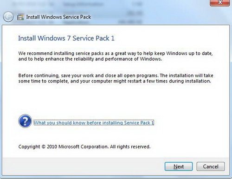Cancel the service pack installation

(211, 166)
